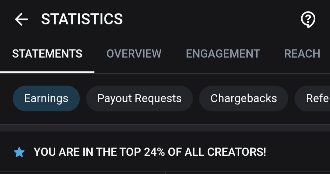This screenshot has height=174, width=330.
Task: Switch to the STATEMENTS tab
Action: pyautogui.click(x=47, y=54)
